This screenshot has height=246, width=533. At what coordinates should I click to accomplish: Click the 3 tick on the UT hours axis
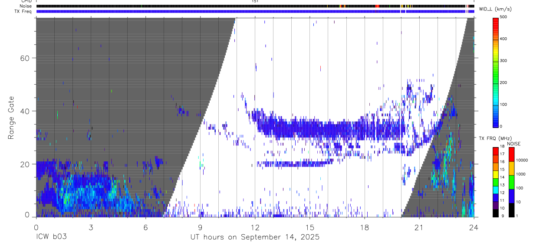tap(91, 227)
